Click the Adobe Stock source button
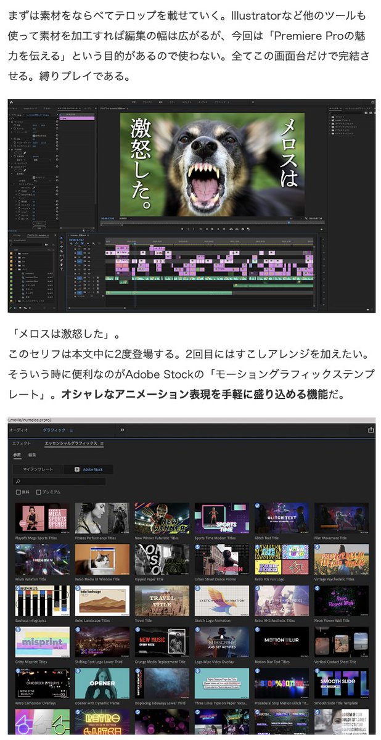This screenshot has height=740, width=381. 89,469
